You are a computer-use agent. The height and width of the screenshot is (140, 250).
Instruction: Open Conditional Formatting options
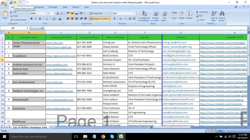(144, 16)
